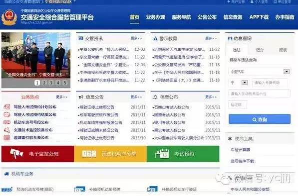Click the 机动车选号号段公布 icon
298x196 pixels.
pyautogui.click(x=7, y=122)
